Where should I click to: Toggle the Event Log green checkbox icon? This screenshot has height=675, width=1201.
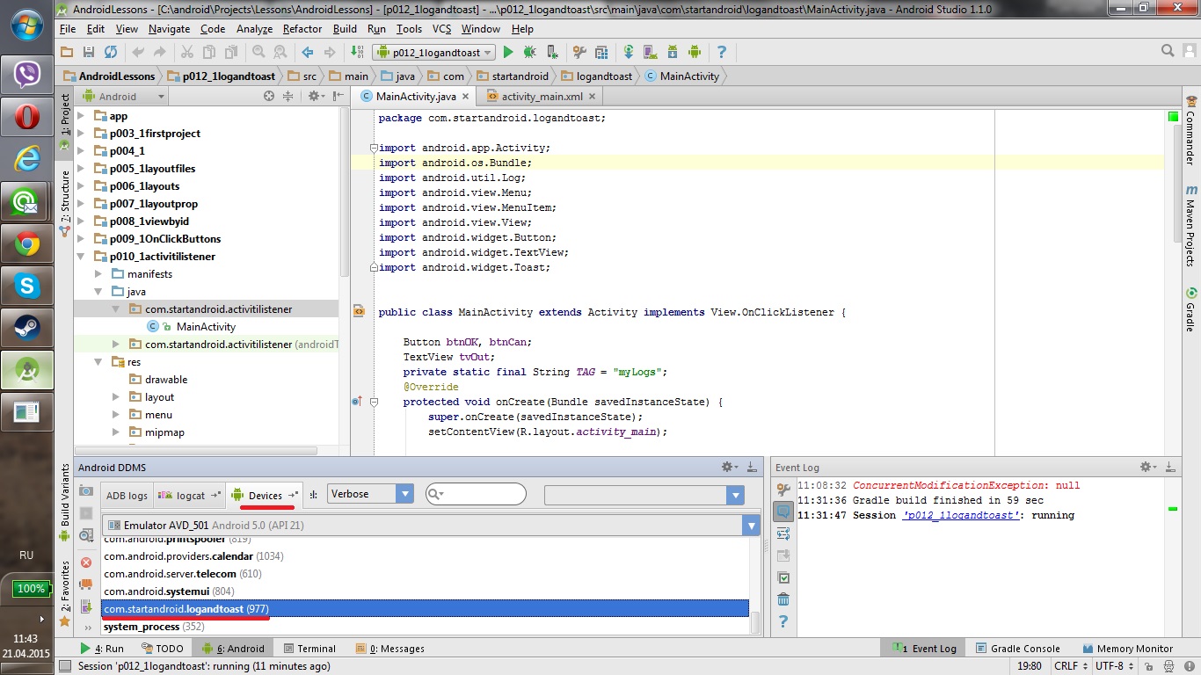click(783, 577)
